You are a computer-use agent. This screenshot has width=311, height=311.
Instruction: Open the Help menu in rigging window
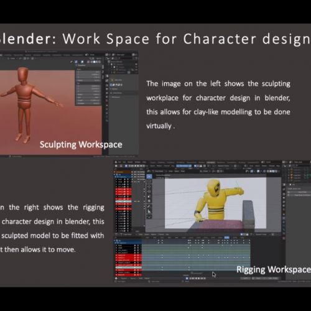[144, 162]
